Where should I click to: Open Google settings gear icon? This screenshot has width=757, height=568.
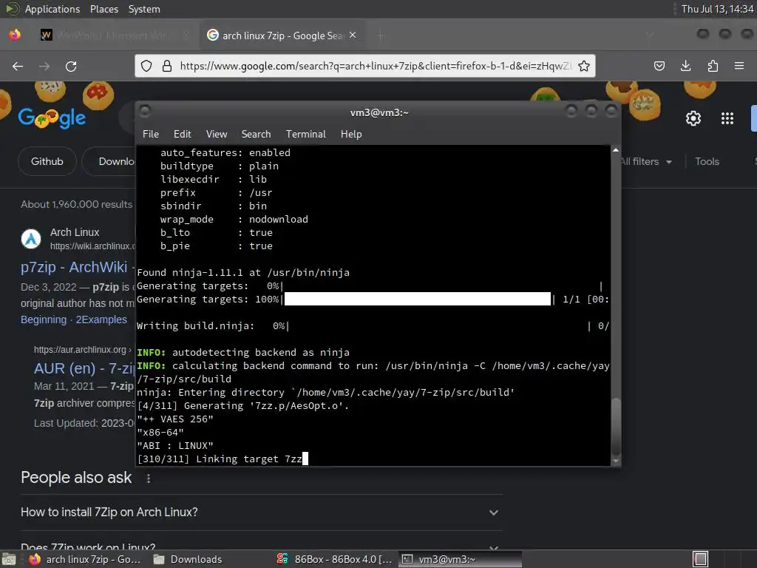tap(693, 118)
